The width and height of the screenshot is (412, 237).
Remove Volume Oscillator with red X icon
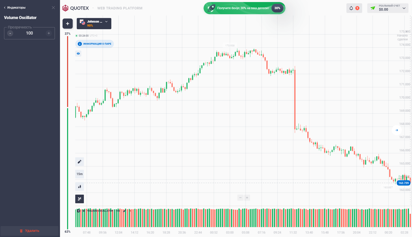(x=130, y=211)
